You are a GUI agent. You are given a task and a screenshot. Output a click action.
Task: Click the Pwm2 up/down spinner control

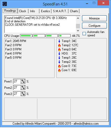point(23,87)
